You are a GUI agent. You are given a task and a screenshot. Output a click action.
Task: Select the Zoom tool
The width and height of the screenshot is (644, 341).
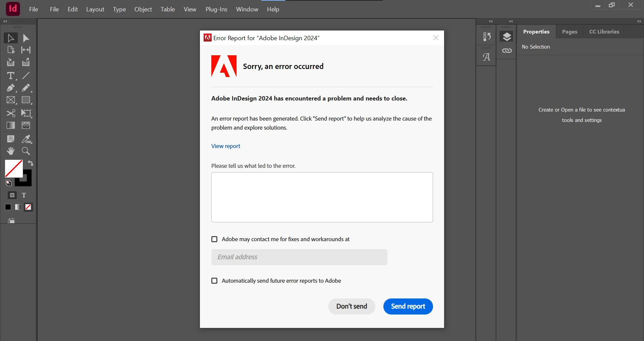tap(26, 151)
